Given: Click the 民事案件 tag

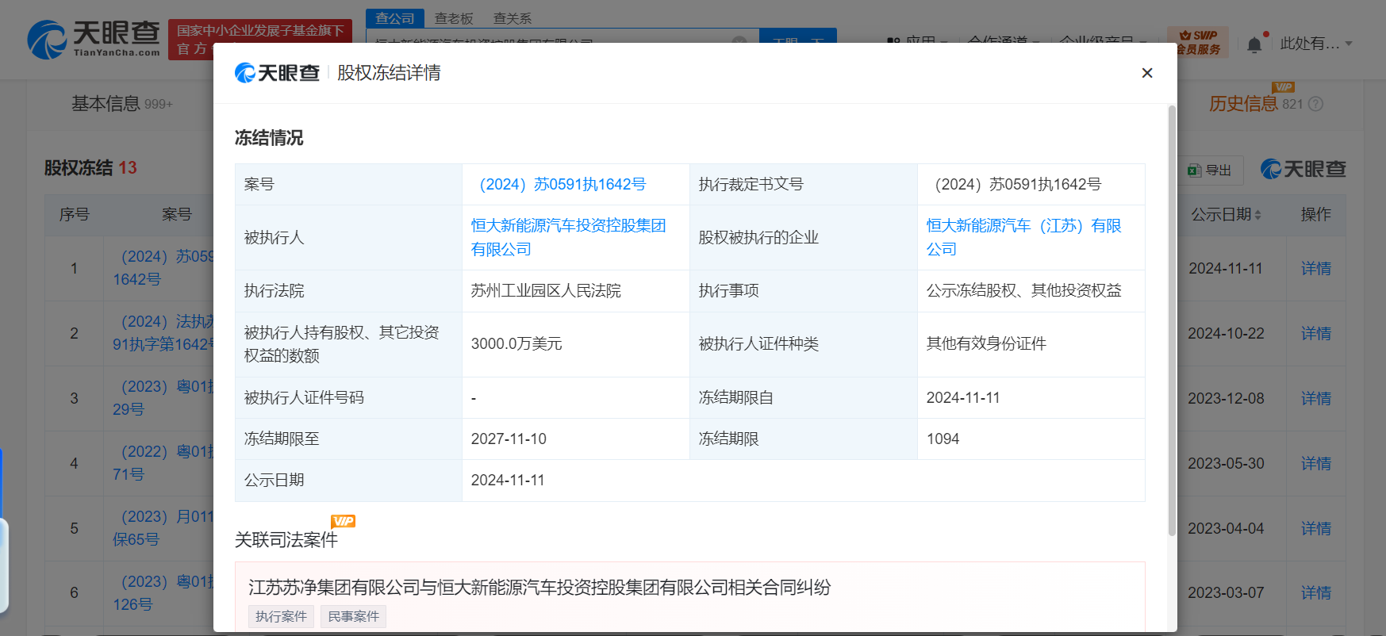Looking at the screenshot, I should click(x=353, y=617).
